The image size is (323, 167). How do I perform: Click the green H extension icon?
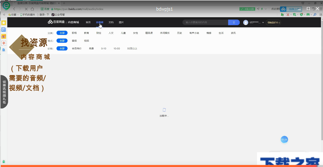pyautogui.click(x=282, y=15)
